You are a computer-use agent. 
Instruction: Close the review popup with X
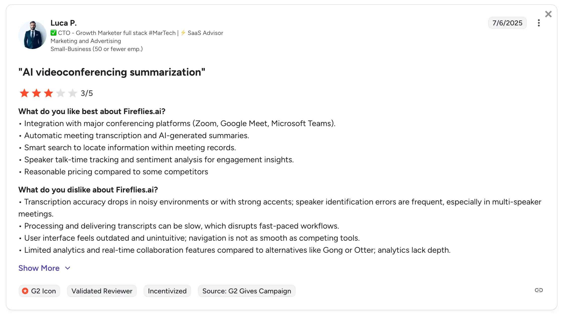pyautogui.click(x=548, y=14)
